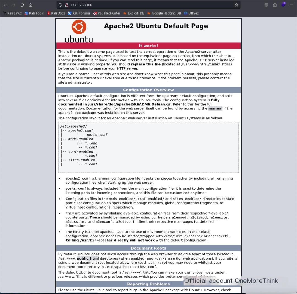Click /etc/apache2/apache2.conf path in Document Roots

(131, 267)
